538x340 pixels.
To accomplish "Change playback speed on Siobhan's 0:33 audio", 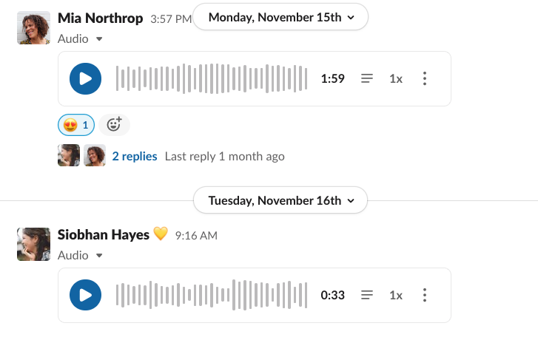I will click(x=396, y=295).
